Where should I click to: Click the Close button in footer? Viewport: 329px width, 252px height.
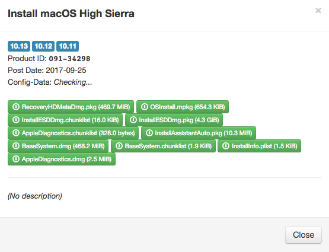click(x=304, y=235)
